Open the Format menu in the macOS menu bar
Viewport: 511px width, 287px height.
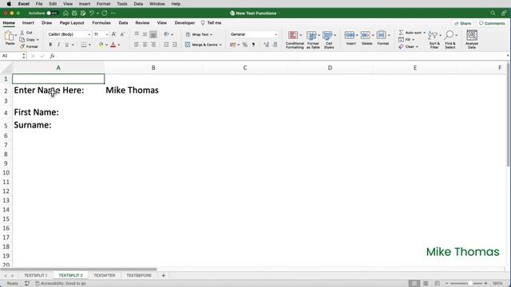pos(103,4)
